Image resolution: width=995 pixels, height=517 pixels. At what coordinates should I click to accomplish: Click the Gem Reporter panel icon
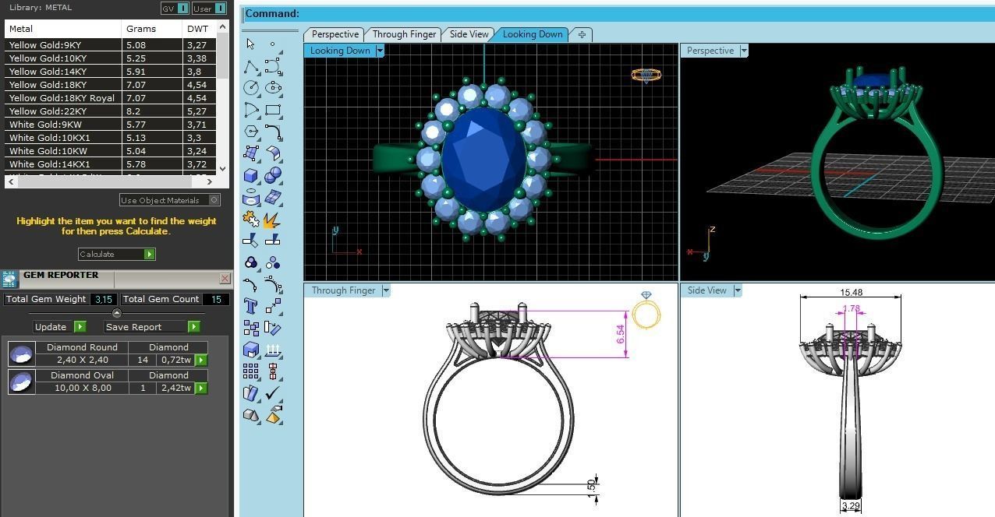9,279
